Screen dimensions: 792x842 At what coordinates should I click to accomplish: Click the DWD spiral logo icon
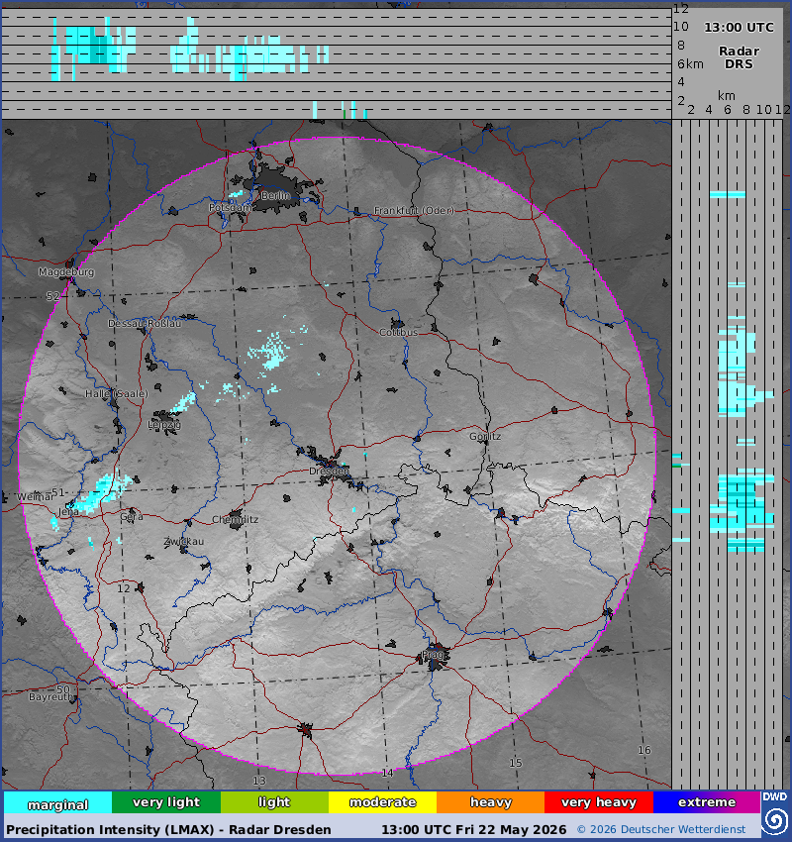tap(775, 821)
